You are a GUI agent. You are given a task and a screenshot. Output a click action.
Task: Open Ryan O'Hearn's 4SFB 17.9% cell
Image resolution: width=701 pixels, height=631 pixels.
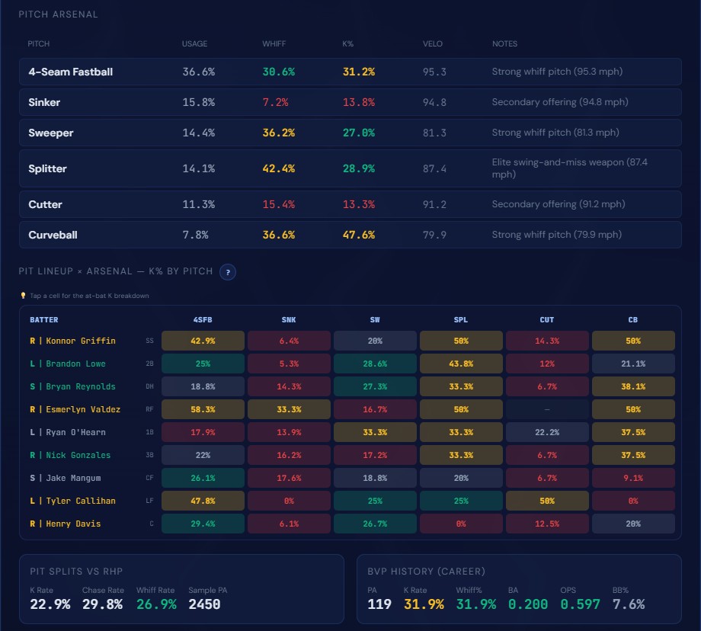pos(203,432)
